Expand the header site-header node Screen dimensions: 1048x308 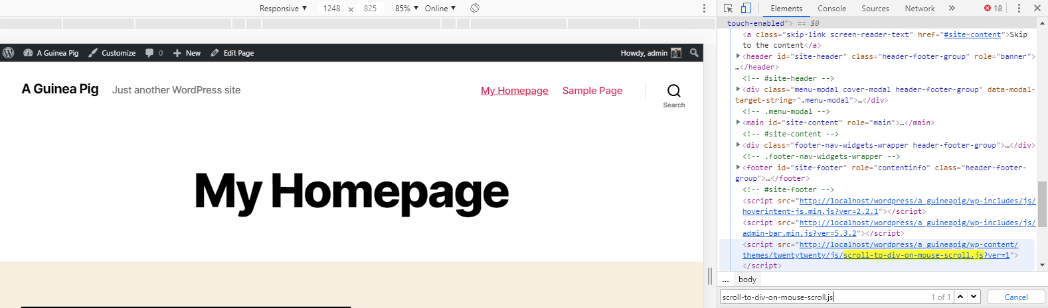tap(738, 56)
